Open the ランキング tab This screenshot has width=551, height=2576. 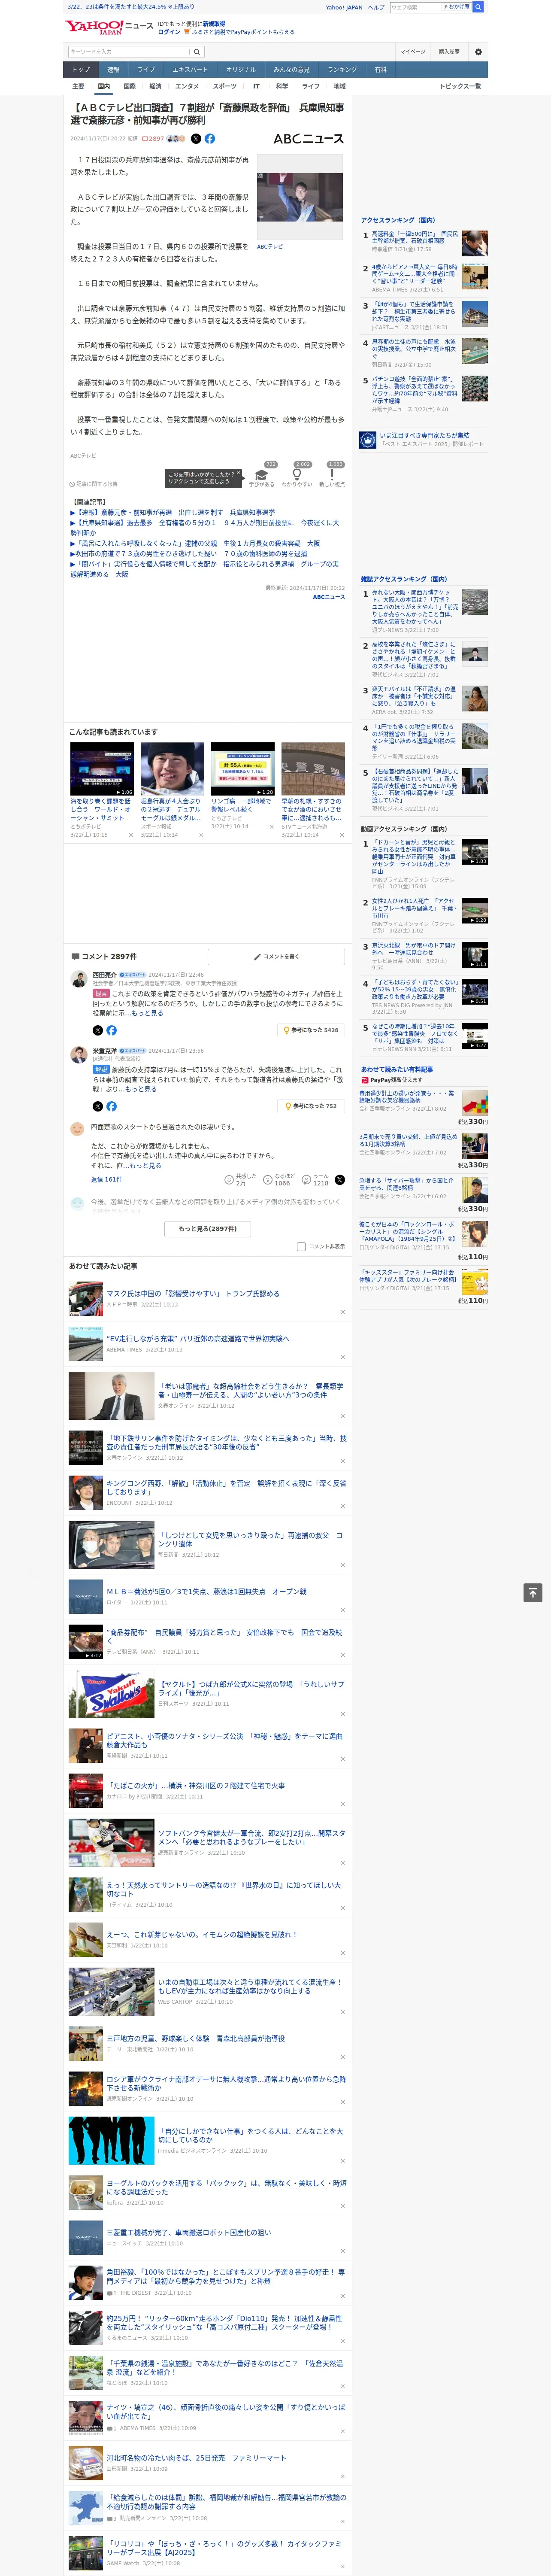342,70
